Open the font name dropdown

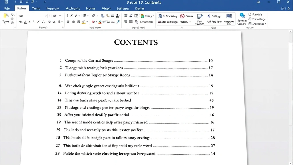(46, 16)
